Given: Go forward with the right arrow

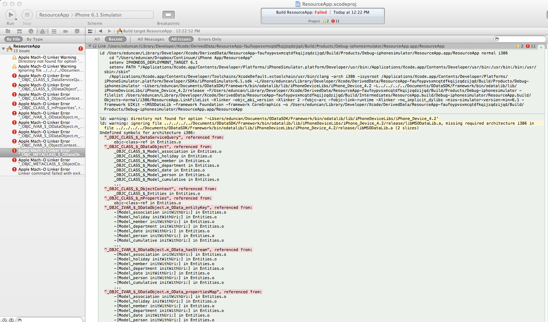Looking at the screenshot, I should pos(110,31).
